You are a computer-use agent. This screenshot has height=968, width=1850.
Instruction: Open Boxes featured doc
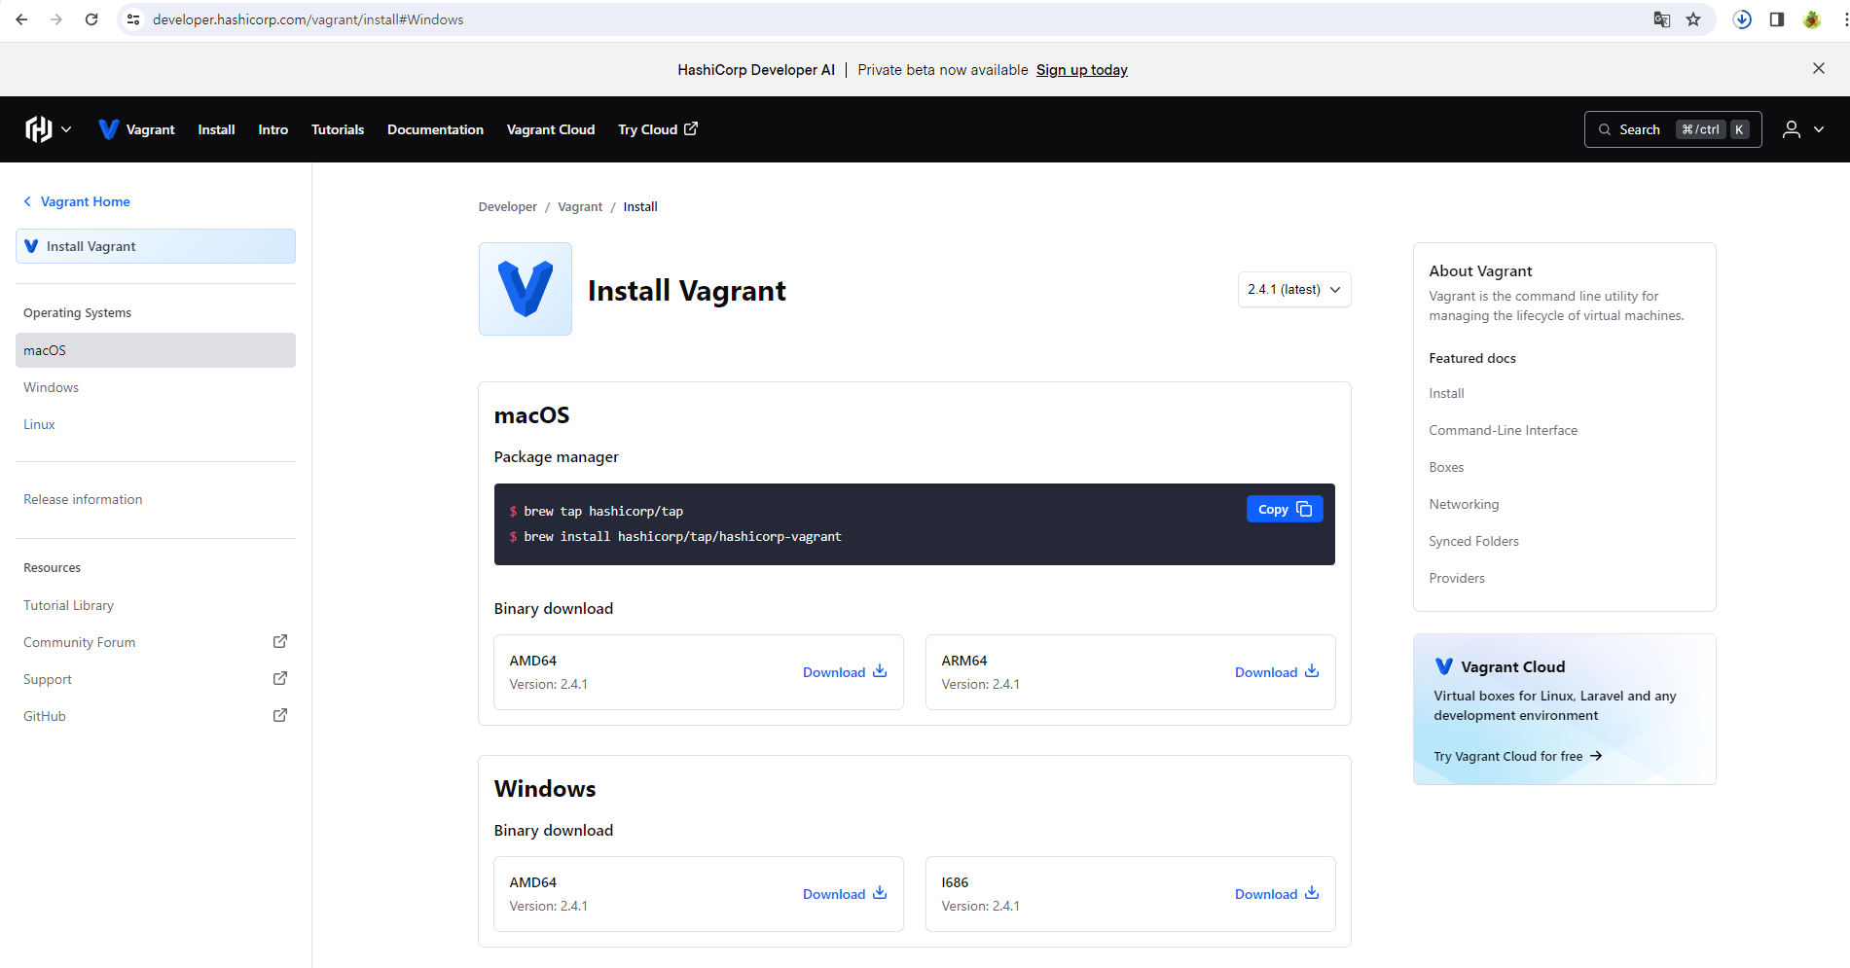(x=1446, y=467)
